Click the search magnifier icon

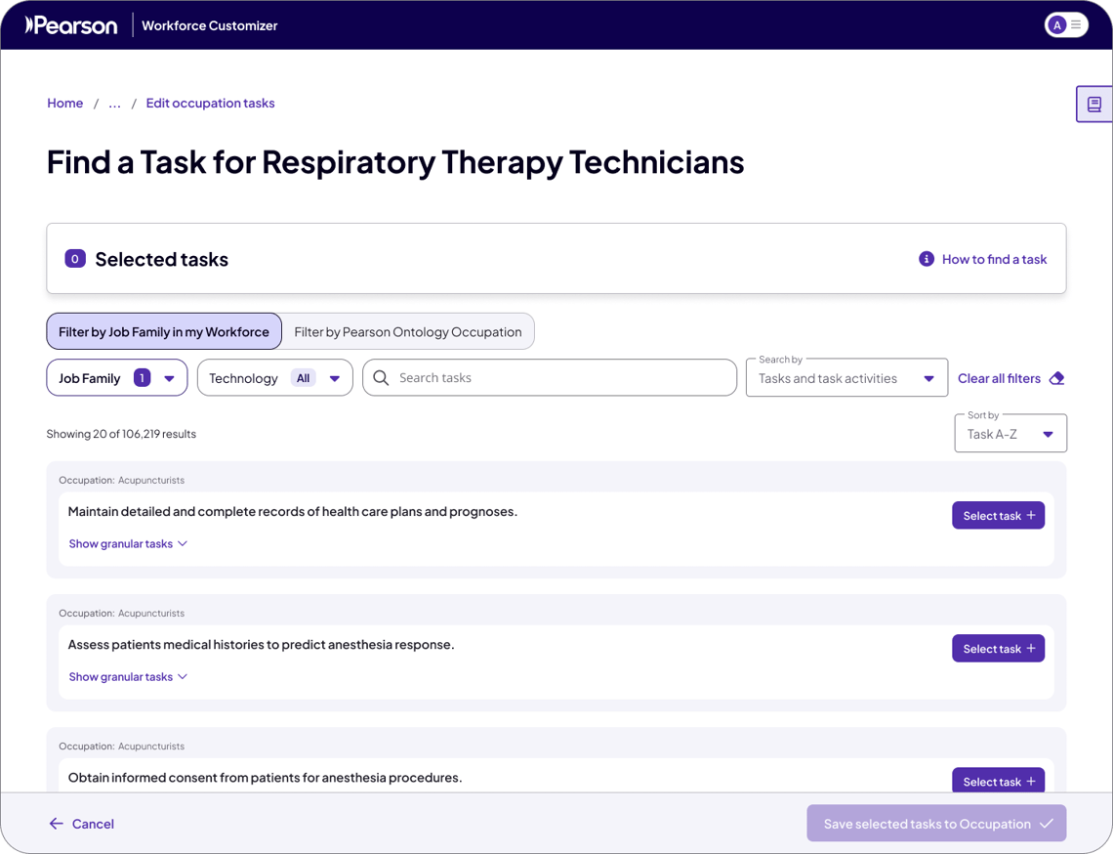[381, 377]
